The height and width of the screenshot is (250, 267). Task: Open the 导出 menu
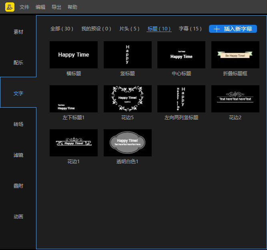click(x=56, y=7)
